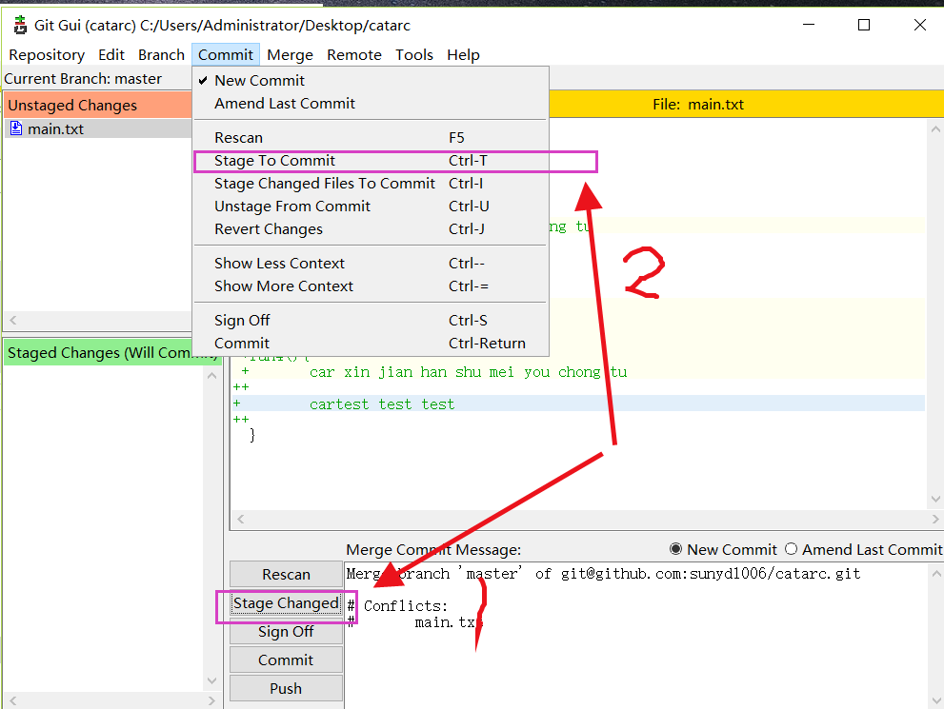Choose 'Show More Context' menu option
Image resolution: width=944 pixels, height=709 pixels.
click(x=281, y=286)
